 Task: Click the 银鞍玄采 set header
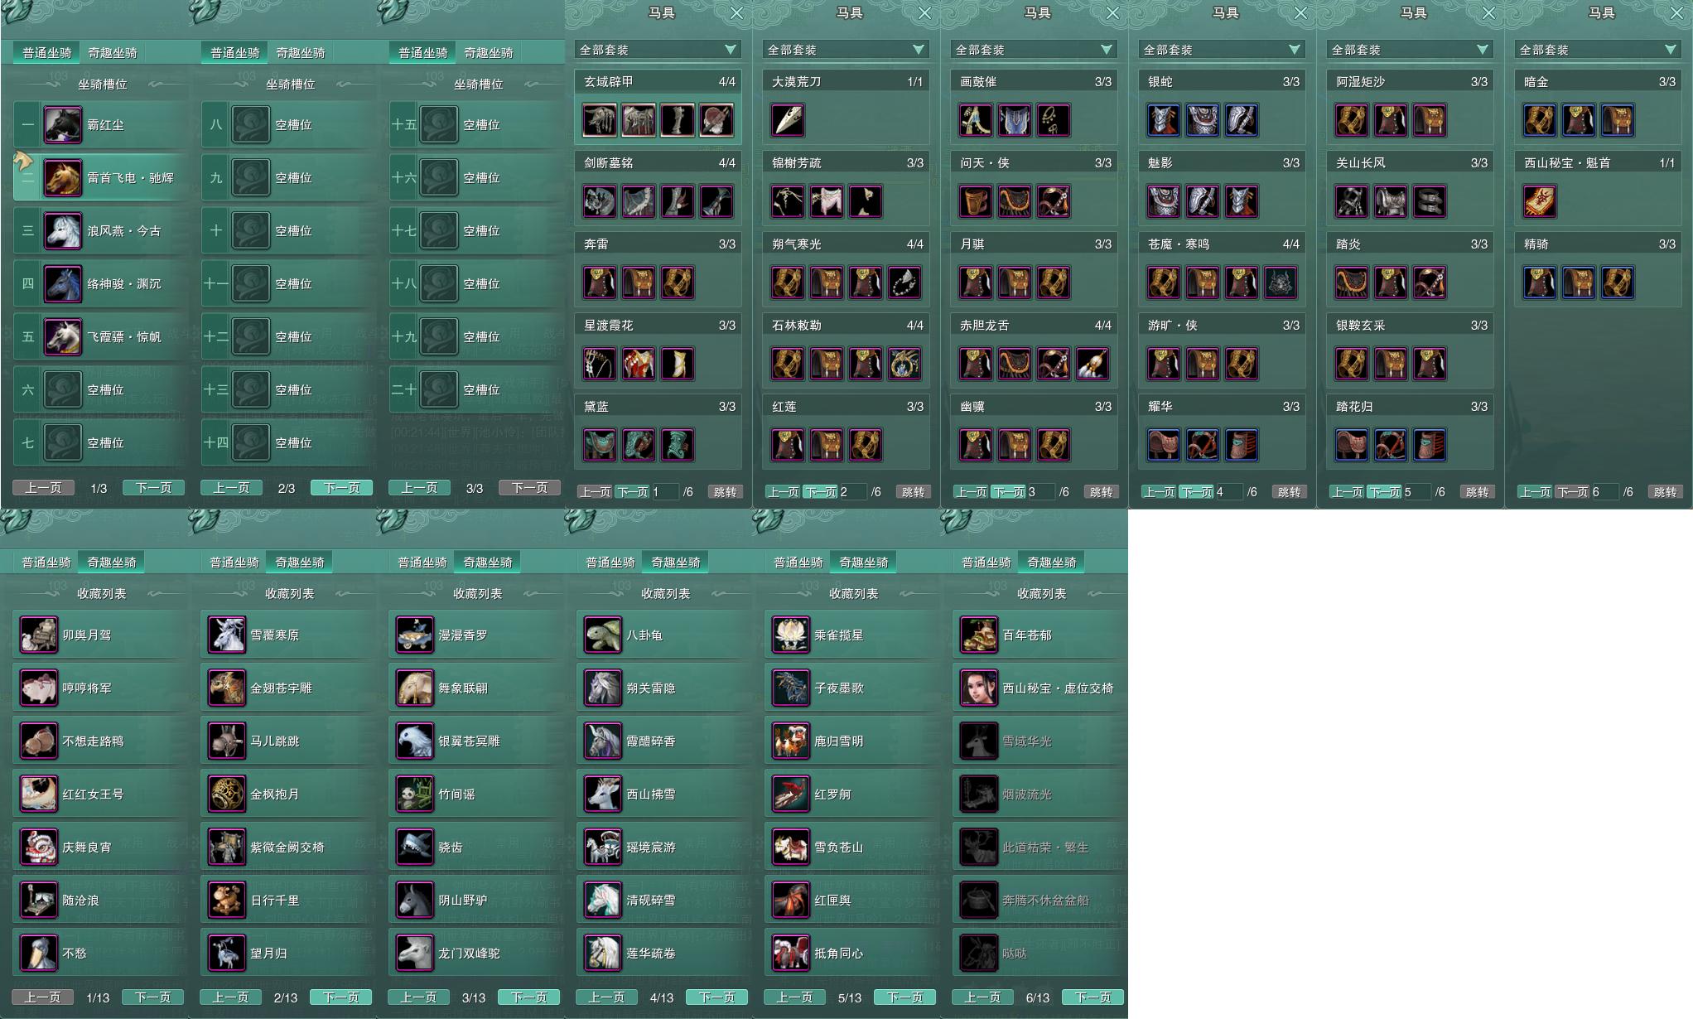(1410, 326)
